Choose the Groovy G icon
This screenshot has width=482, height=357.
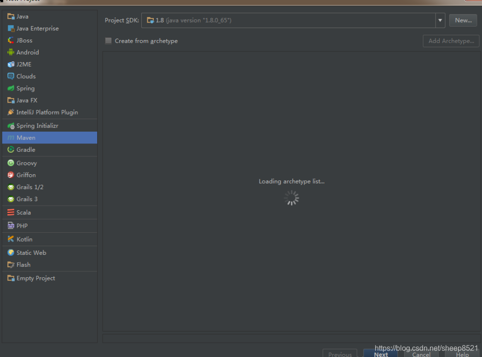(x=11, y=163)
